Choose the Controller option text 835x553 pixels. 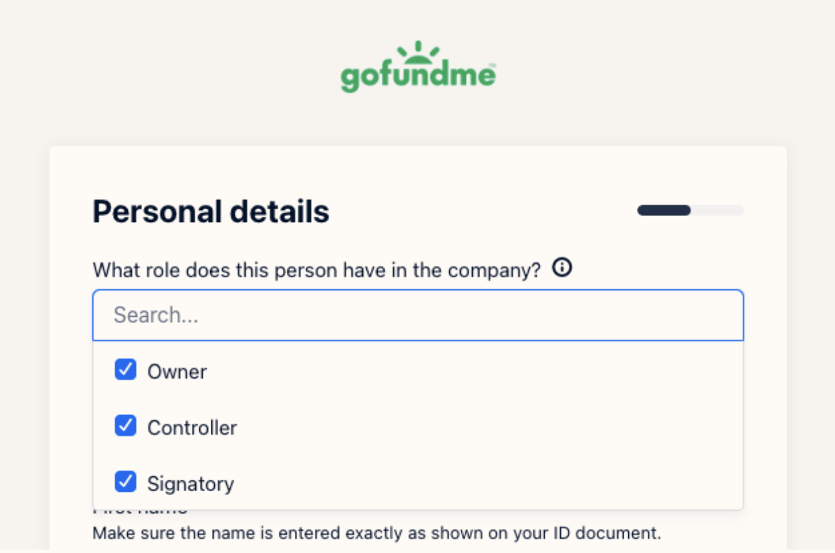click(x=192, y=427)
